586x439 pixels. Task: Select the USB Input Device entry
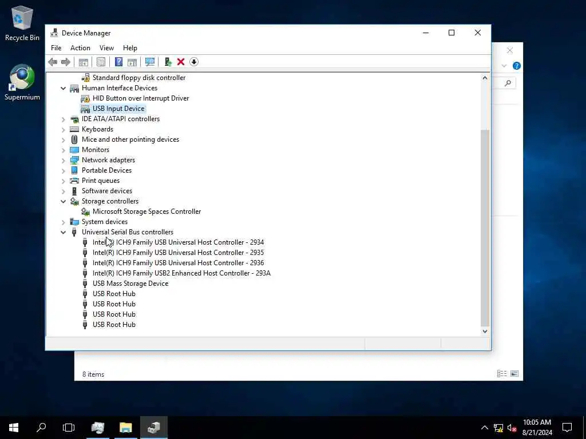coord(118,109)
